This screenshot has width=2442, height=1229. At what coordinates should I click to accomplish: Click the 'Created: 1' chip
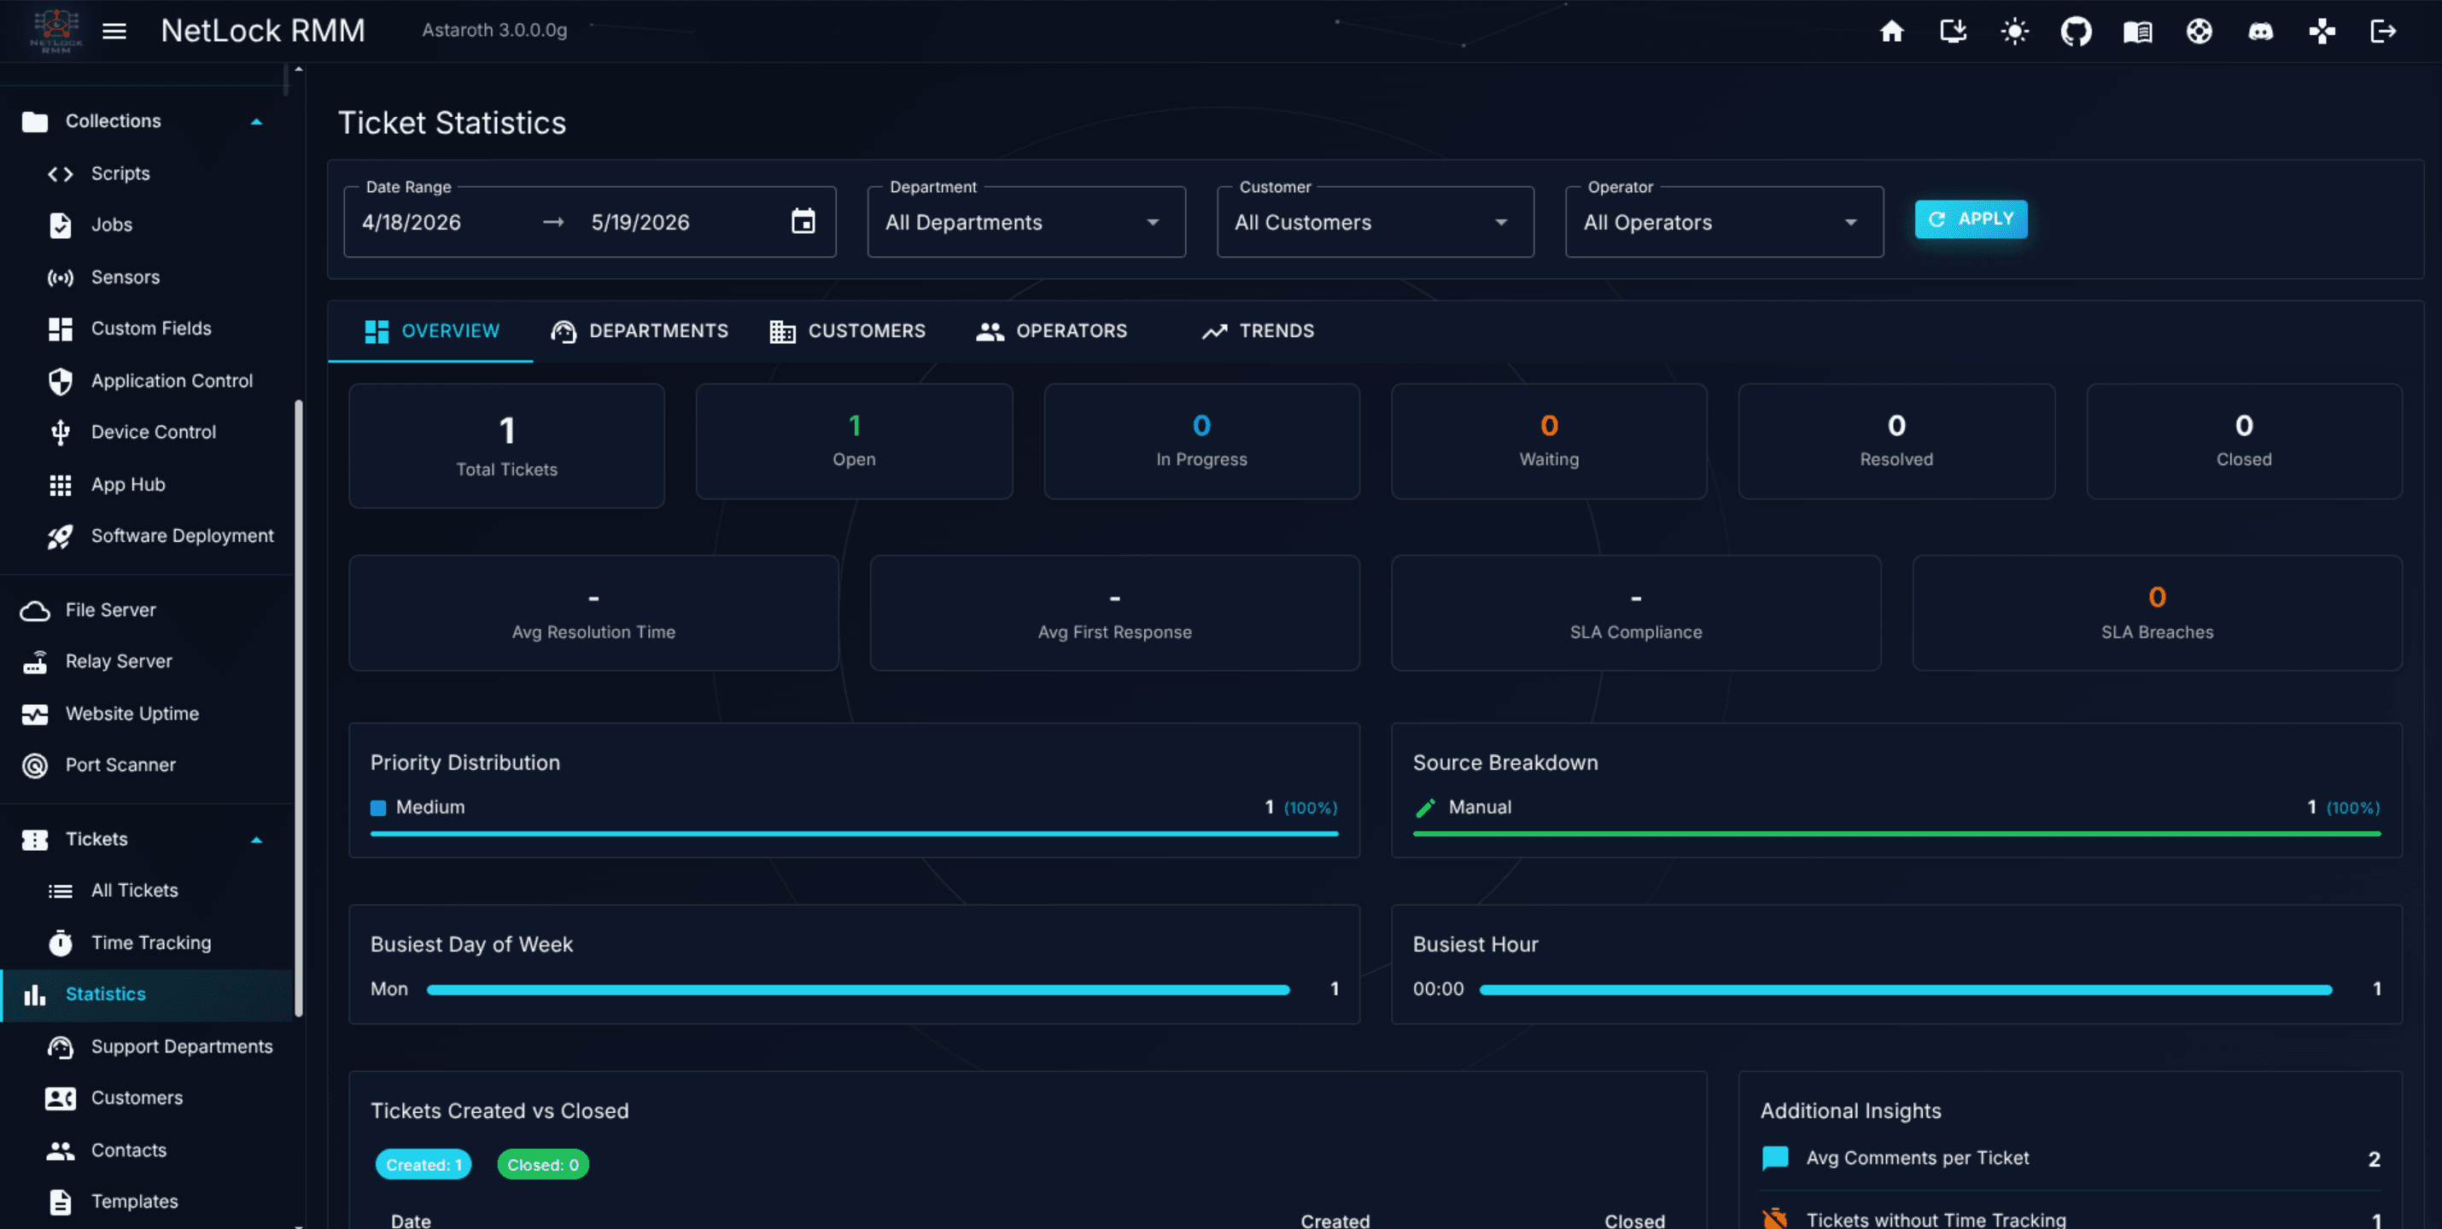pos(424,1165)
